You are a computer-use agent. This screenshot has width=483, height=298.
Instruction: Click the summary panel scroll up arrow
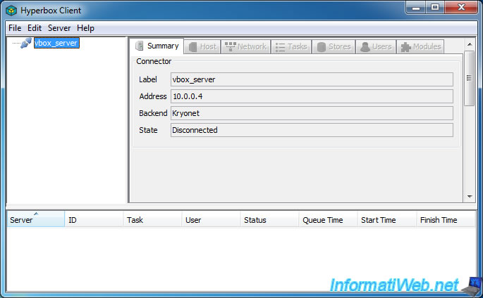point(469,43)
